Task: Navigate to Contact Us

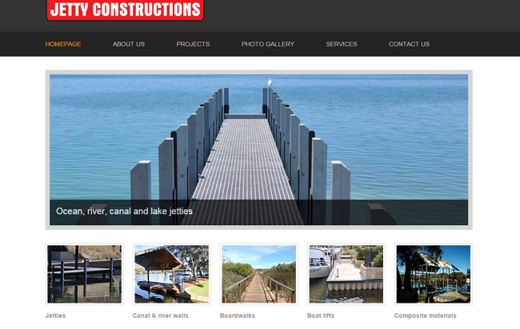Action: (x=409, y=44)
